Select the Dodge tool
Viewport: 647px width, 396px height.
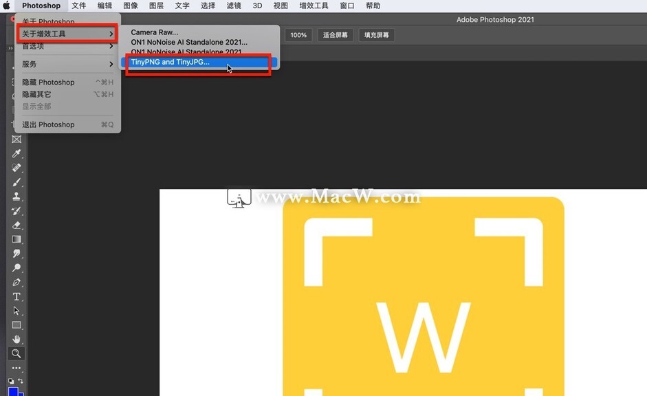tap(17, 268)
